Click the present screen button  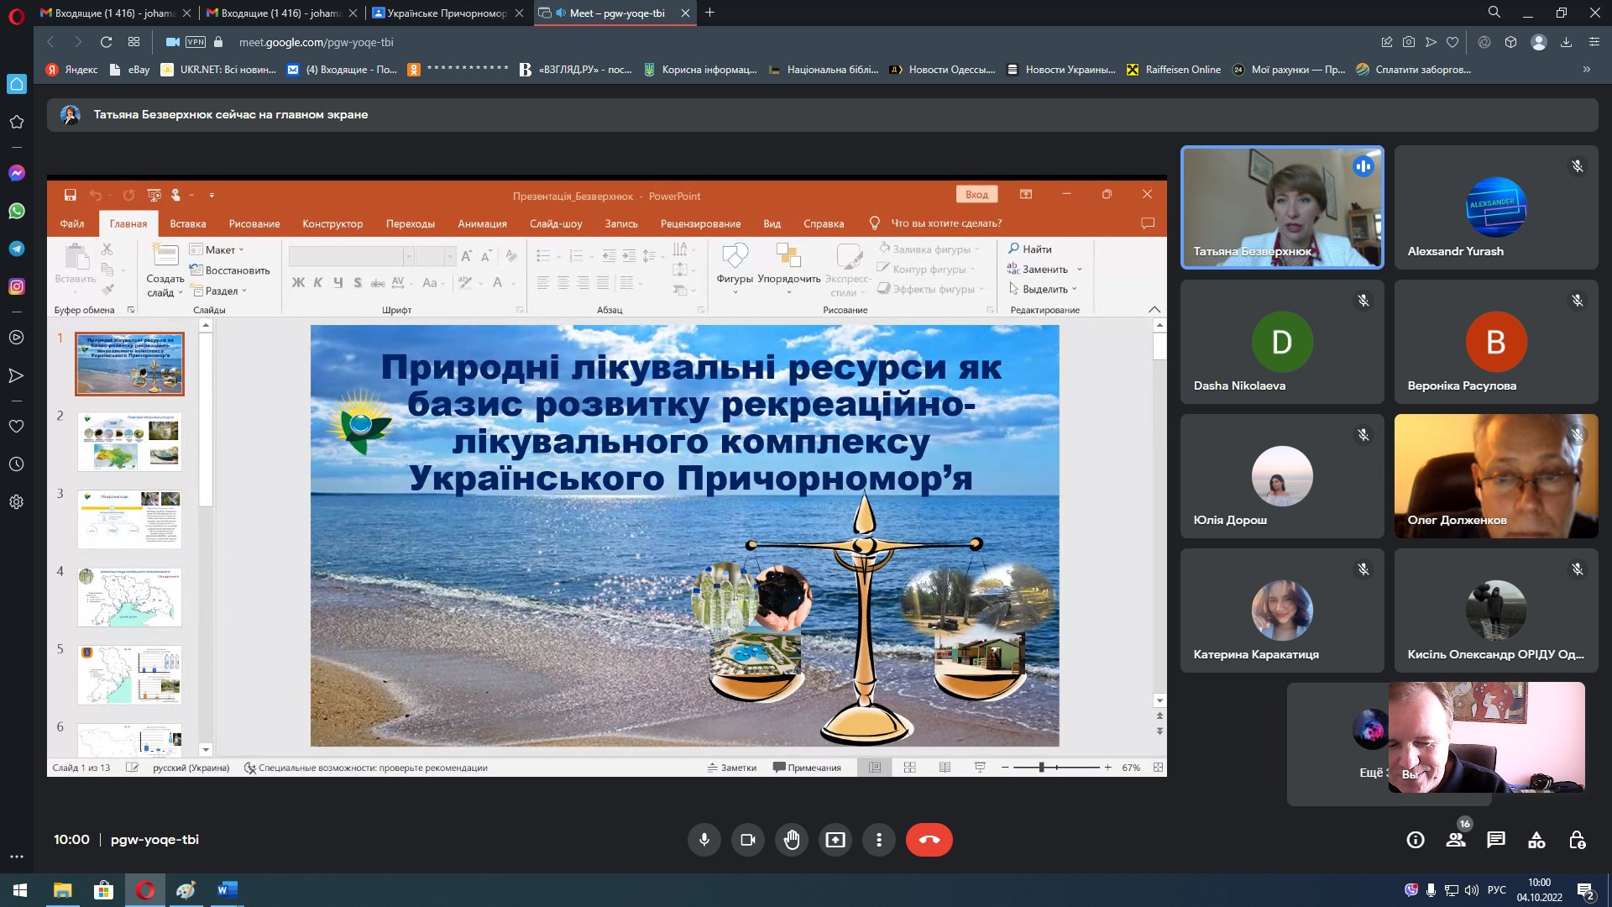tap(835, 840)
